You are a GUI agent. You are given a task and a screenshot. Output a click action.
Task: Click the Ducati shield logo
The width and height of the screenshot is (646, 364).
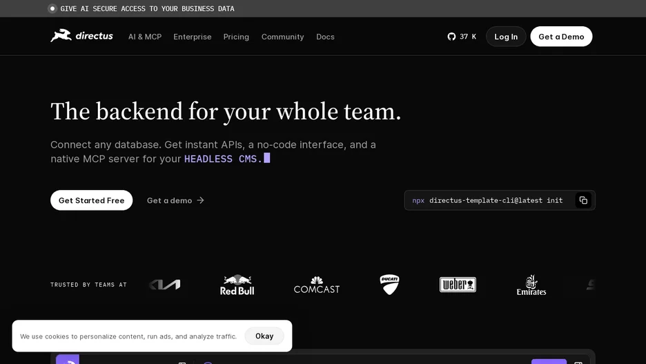389,285
